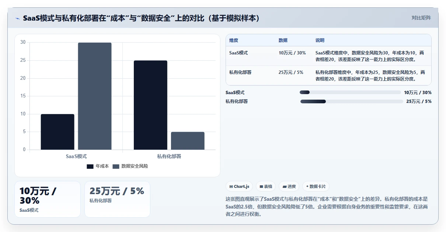Click the 私有化部署 row description text
Screen dimensions: 446x232
pos(370,75)
